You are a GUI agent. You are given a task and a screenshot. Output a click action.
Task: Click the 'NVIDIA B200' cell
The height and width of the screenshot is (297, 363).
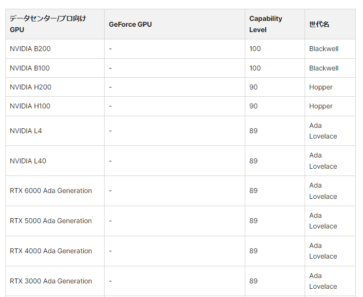(55, 49)
